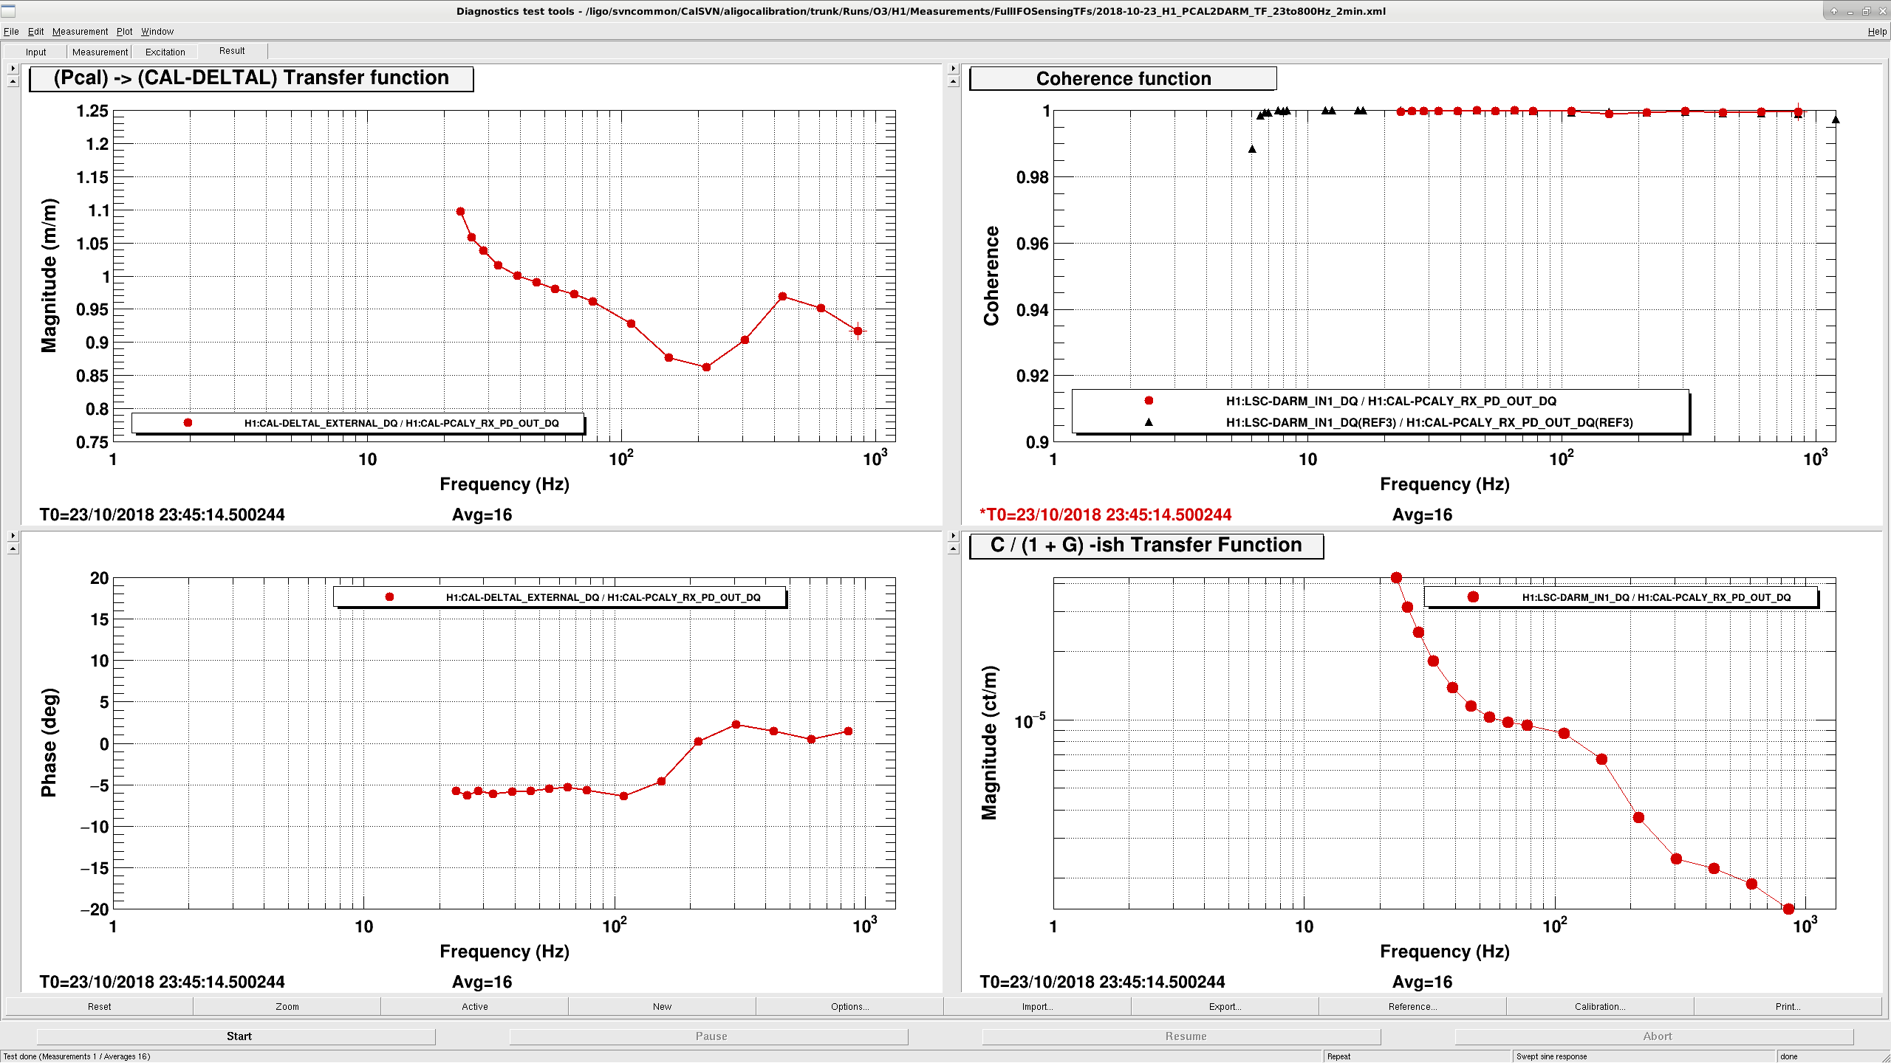This screenshot has width=1891, height=1063.
Task: Click the up-arrow icon beside the Pcal transfer function plot
Action: coord(13,82)
